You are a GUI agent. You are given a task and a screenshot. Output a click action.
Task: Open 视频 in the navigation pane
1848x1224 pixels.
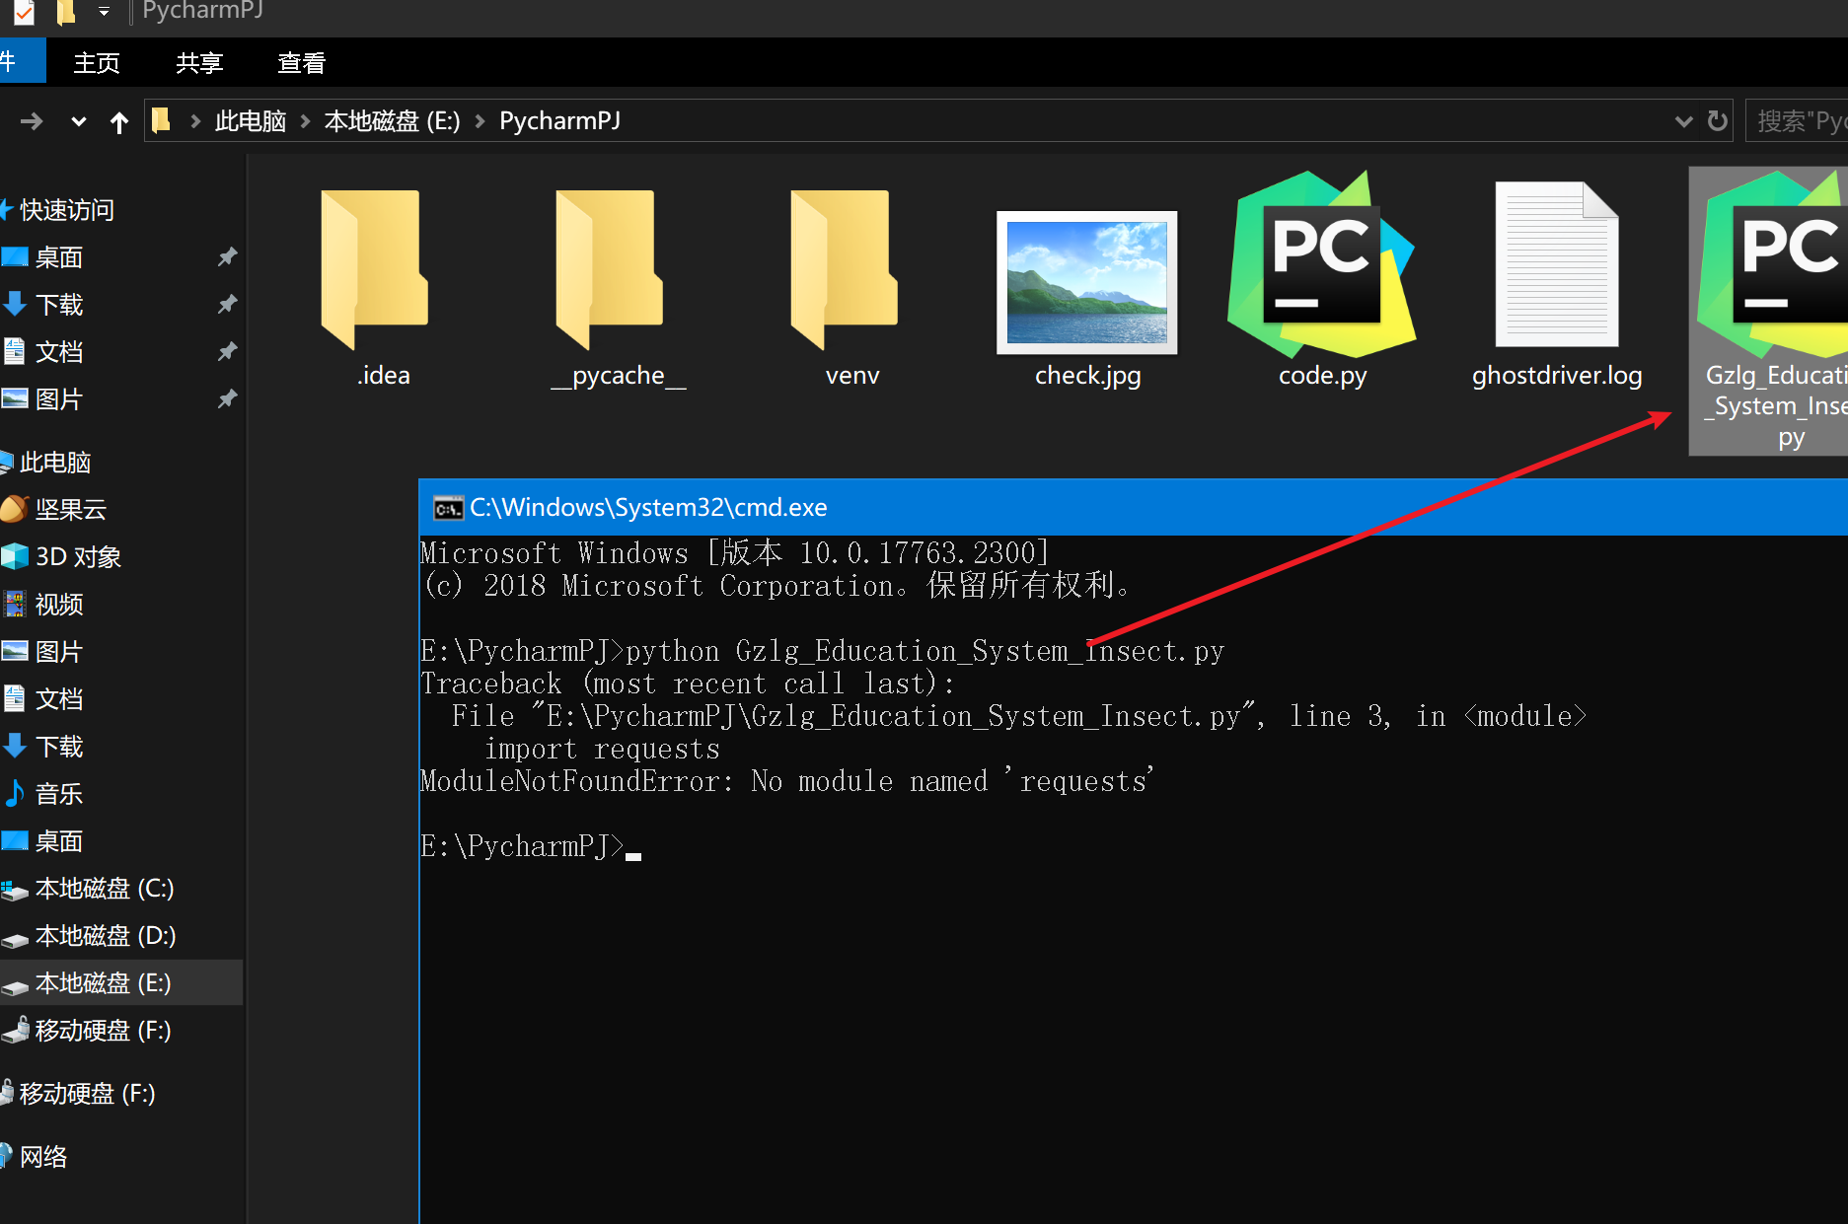(x=59, y=605)
